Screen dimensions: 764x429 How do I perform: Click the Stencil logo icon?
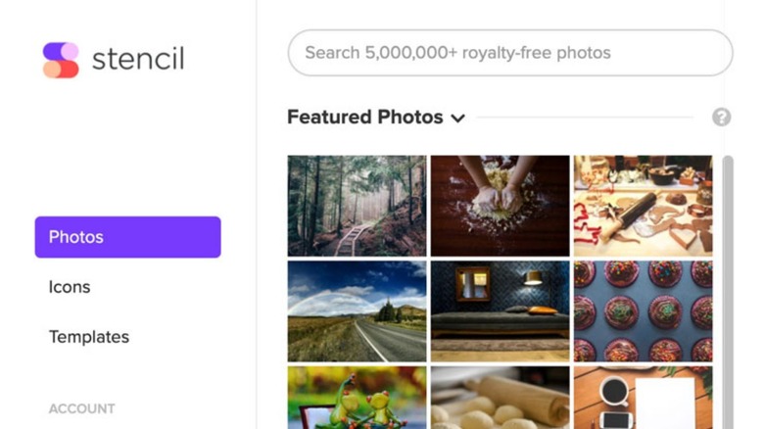pos(61,60)
